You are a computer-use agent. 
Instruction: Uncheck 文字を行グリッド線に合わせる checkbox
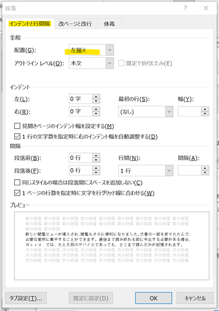pyautogui.click(x=17, y=193)
